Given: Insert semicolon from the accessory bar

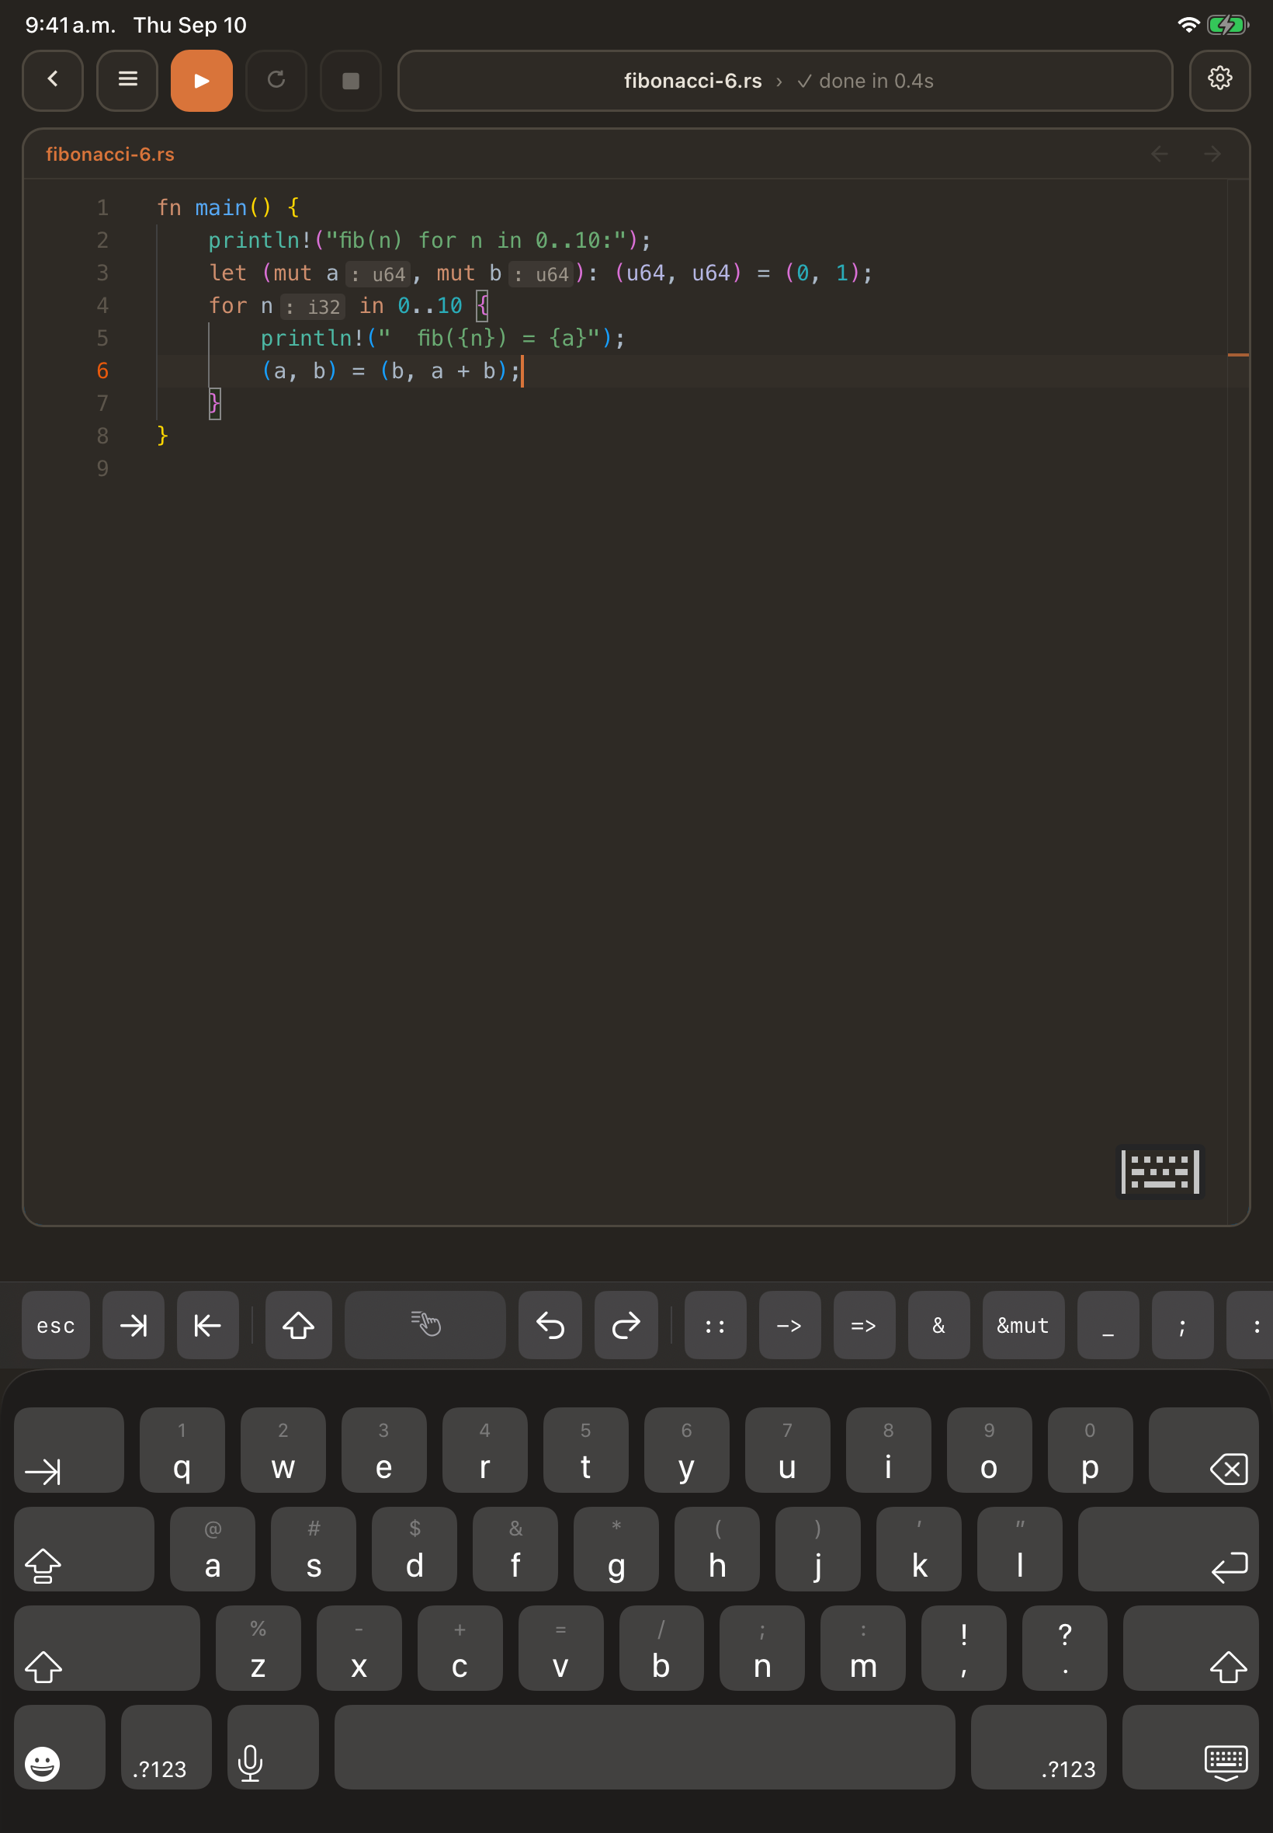Looking at the screenshot, I should point(1182,1325).
